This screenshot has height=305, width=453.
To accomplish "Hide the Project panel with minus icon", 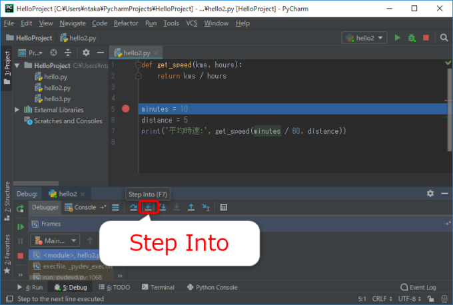I will [x=101, y=53].
